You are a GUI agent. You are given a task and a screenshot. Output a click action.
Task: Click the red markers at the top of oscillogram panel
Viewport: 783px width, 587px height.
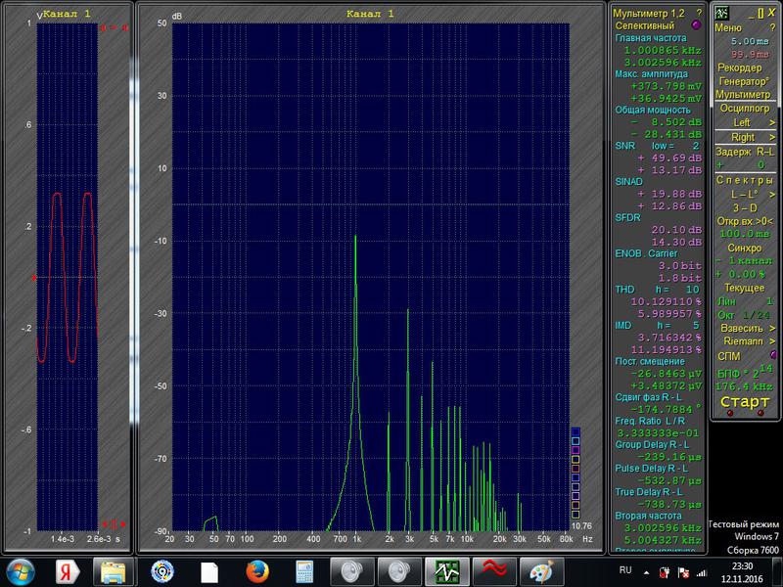114,27
